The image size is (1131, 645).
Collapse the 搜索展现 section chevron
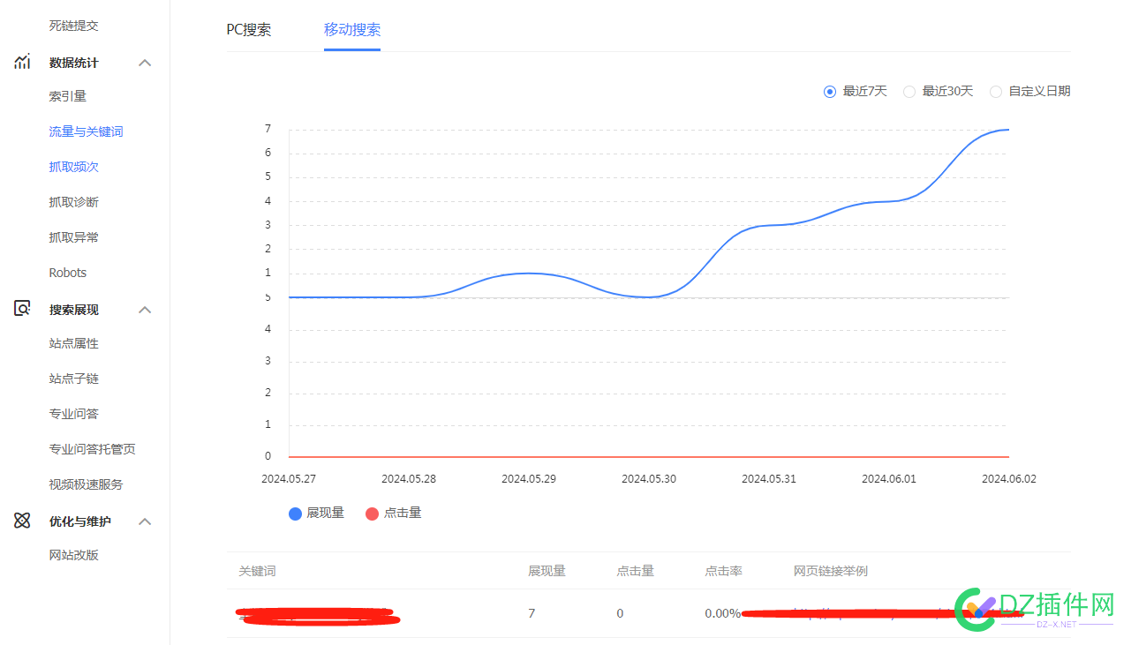click(146, 310)
